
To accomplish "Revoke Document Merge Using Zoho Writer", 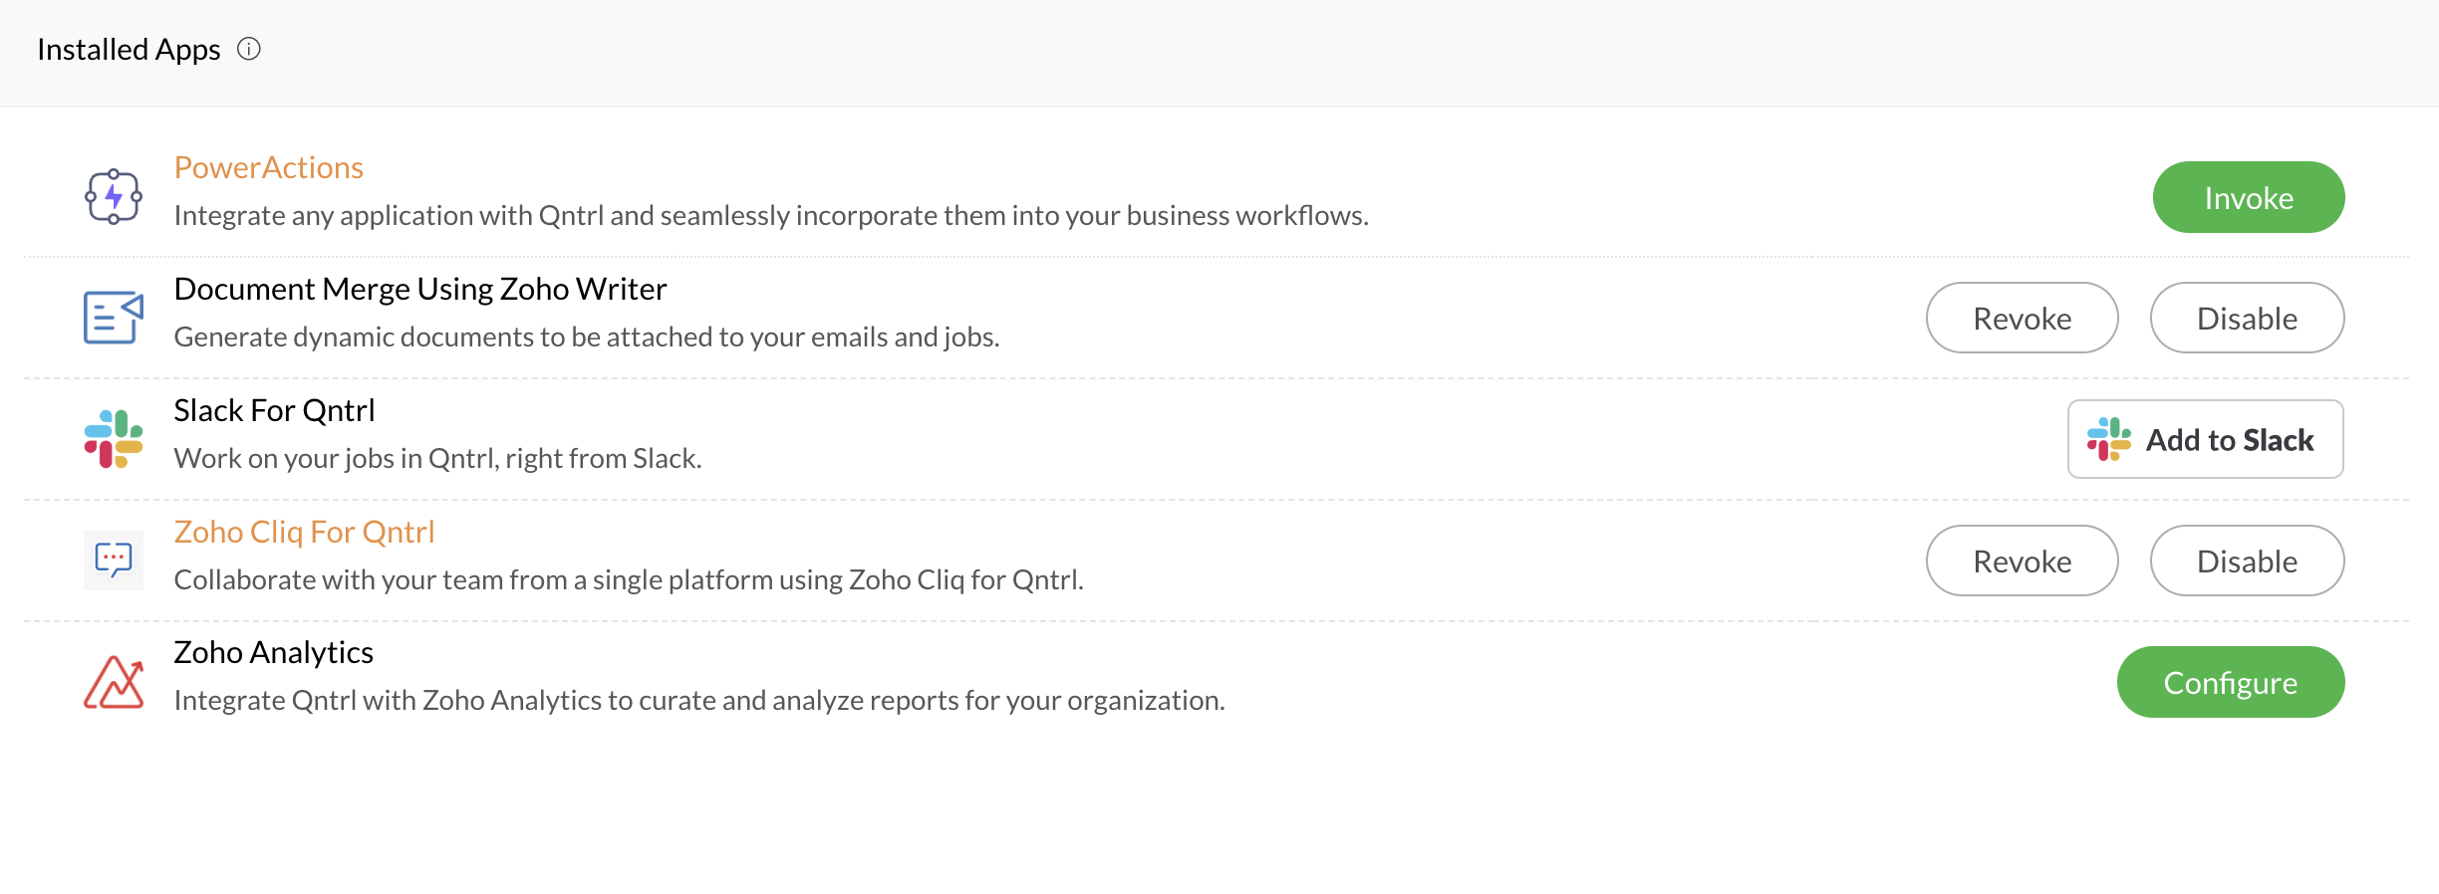I will (x=2022, y=318).
